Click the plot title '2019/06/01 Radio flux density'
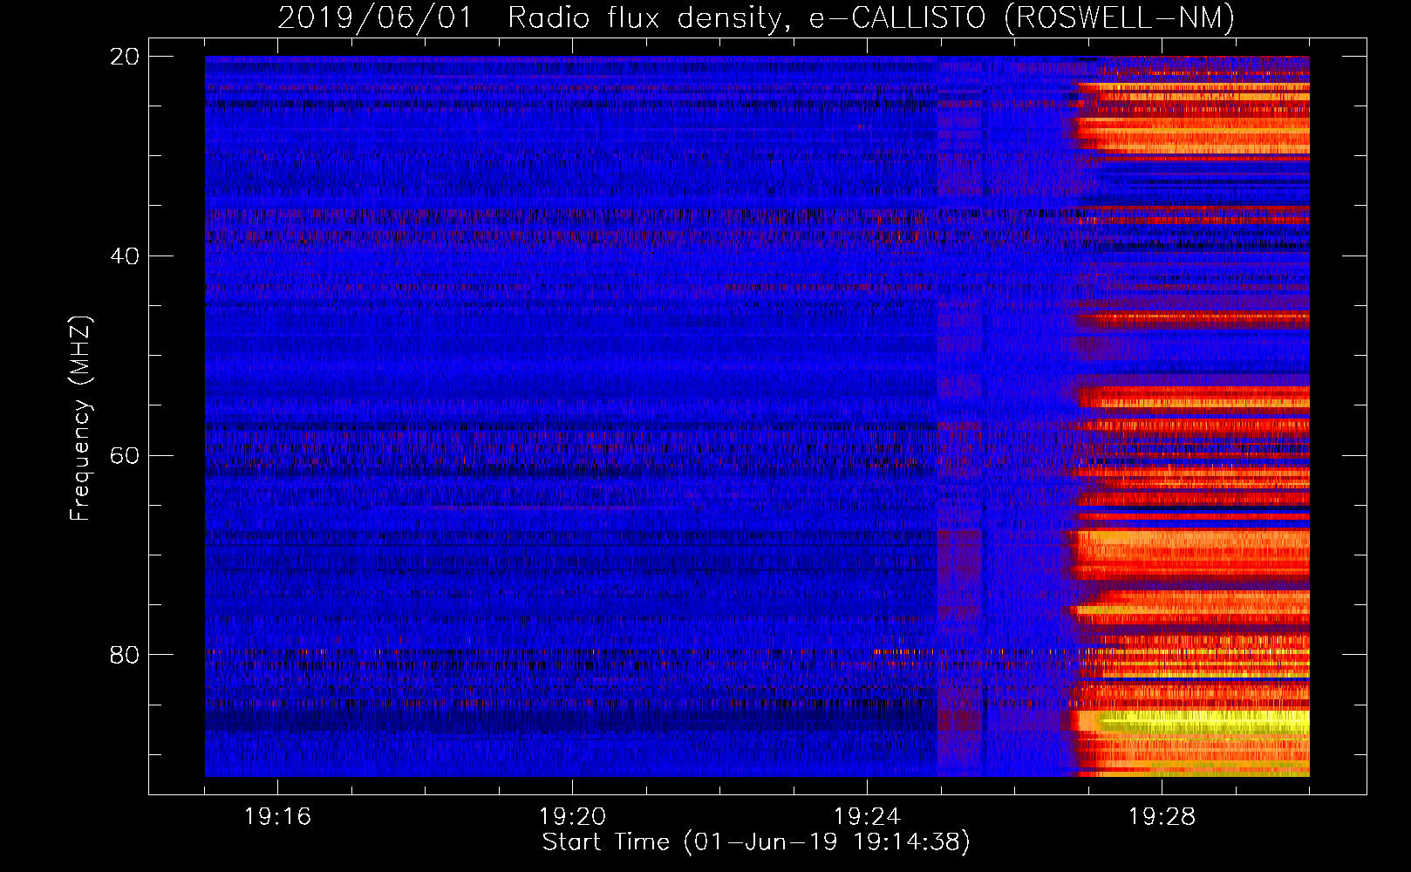 coord(756,17)
